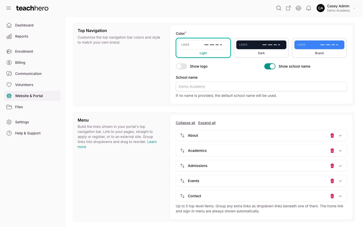Focus the School name input field
The width and height of the screenshot is (363, 227).
tap(261, 87)
